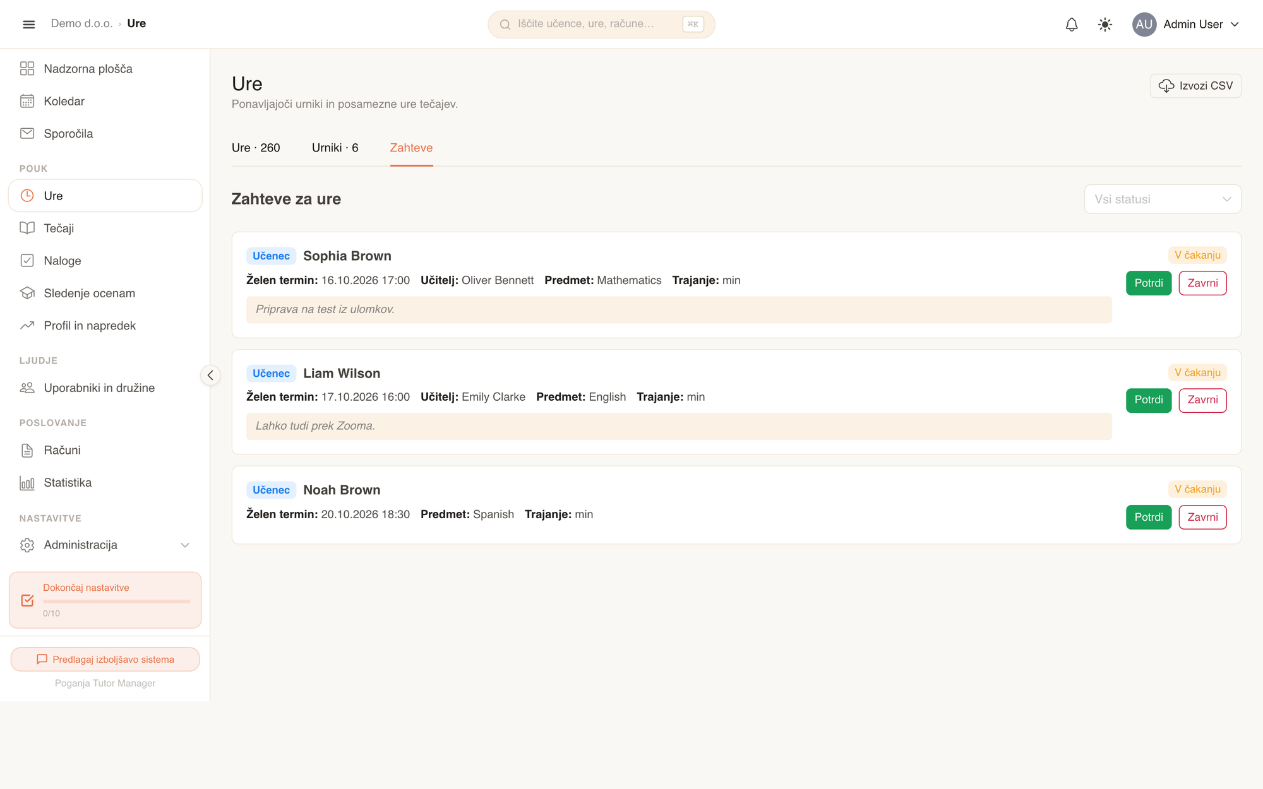This screenshot has width=1263, height=789.
Task: Click Demo d.o.o. breadcrumb link
Action: click(x=81, y=23)
